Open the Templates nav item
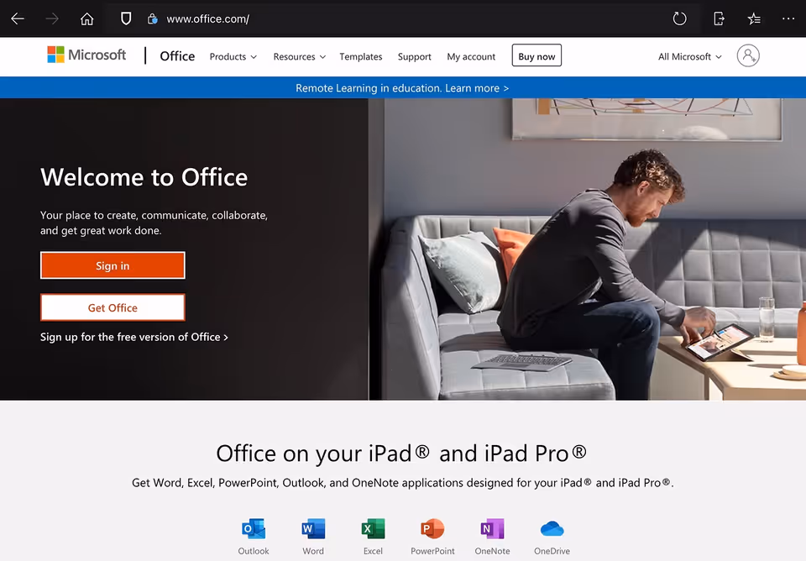Viewport: 806px width, 561px height. point(361,56)
